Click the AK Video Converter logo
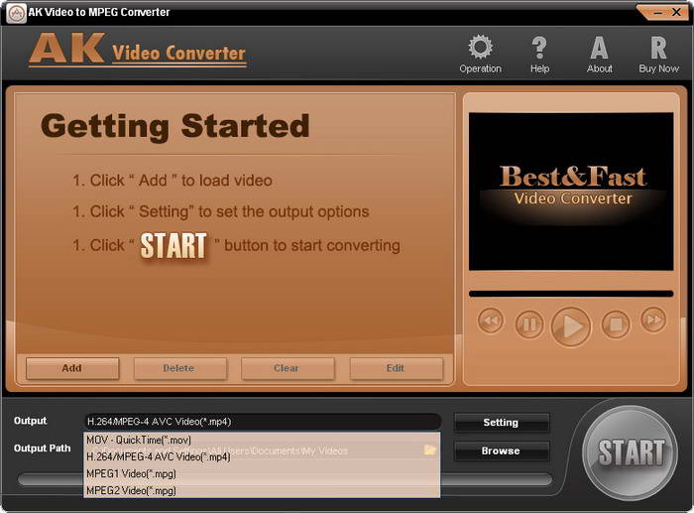Image resolution: width=694 pixels, height=513 pixels. [137, 50]
